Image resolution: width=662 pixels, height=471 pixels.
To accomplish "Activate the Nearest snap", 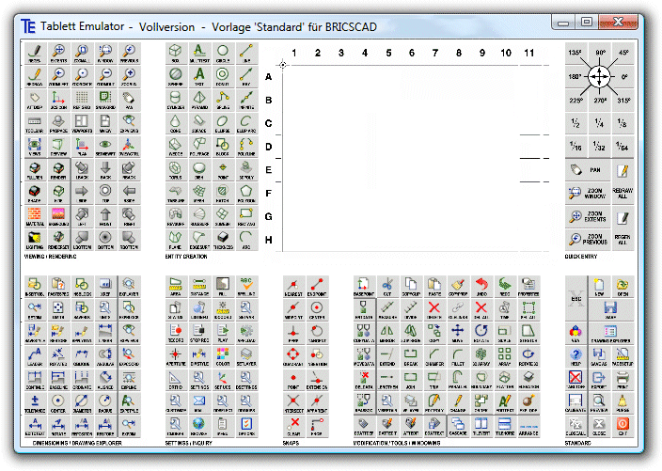I will (293, 287).
